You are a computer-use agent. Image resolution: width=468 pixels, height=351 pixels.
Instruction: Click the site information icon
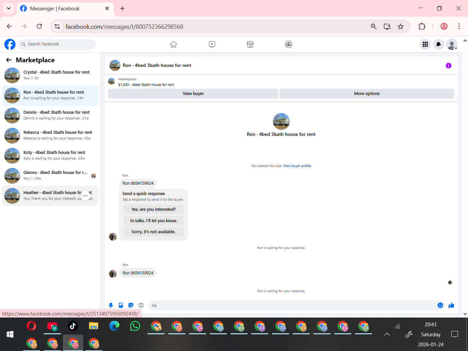click(58, 26)
